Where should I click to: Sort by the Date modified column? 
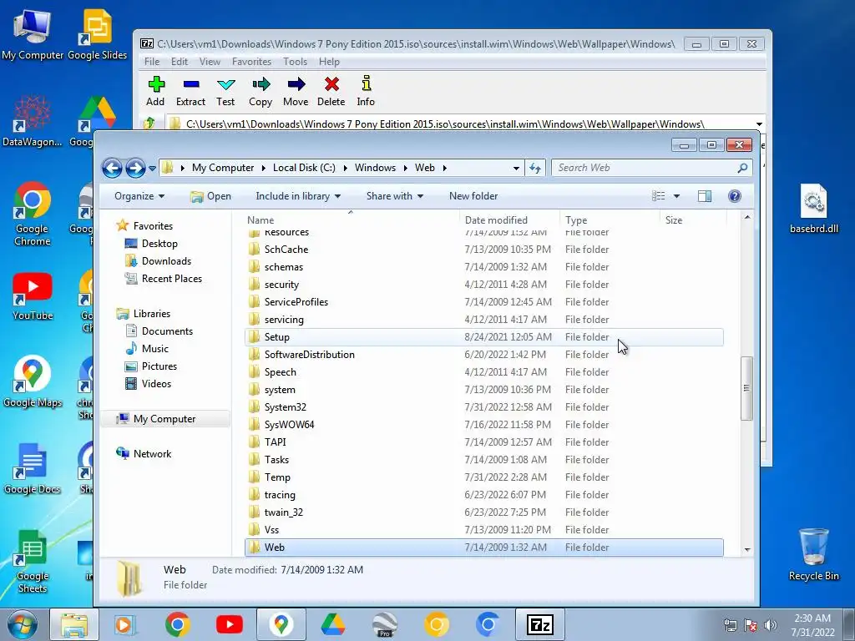coord(509,220)
